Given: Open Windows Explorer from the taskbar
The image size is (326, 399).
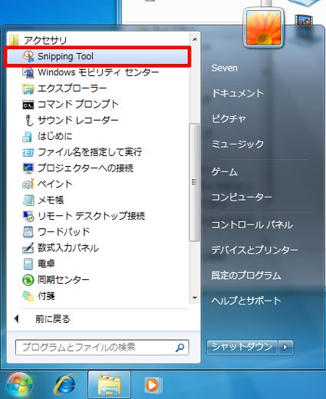Looking at the screenshot, I should (110, 384).
